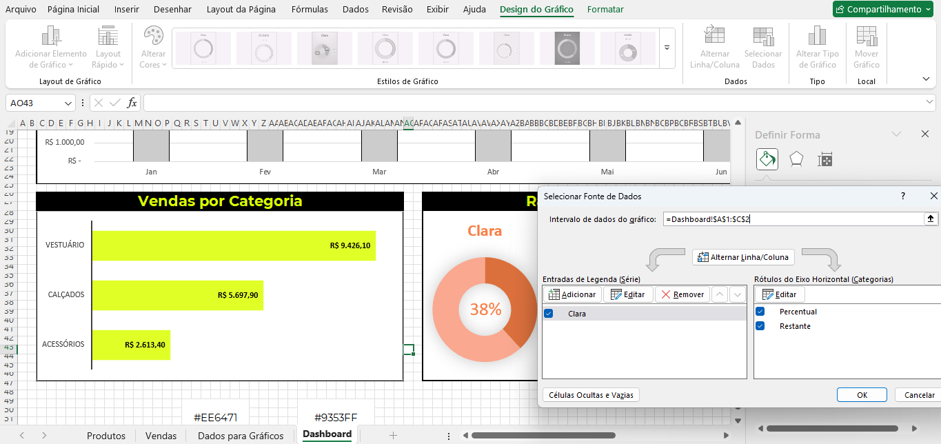Viewport: 941px width, 444px height.
Task: Confirm dialog with OK button
Action: [862, 395]
